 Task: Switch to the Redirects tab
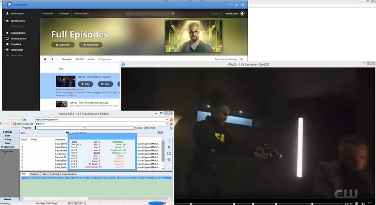(x=35, y=174)
